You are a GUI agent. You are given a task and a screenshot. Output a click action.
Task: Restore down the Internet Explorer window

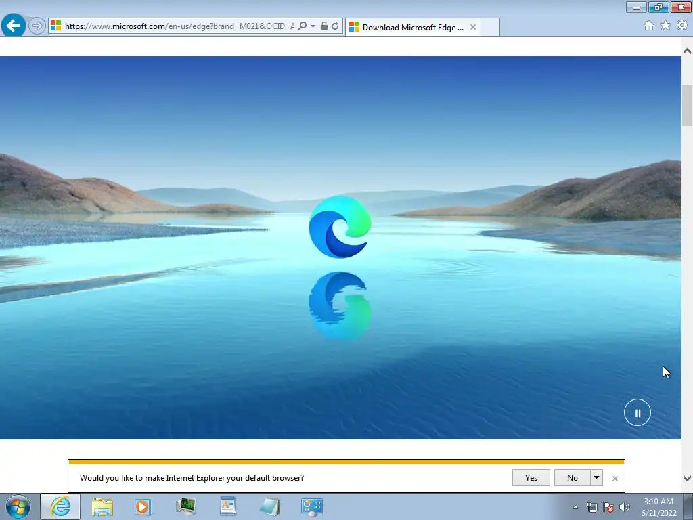tap(658, 7)
